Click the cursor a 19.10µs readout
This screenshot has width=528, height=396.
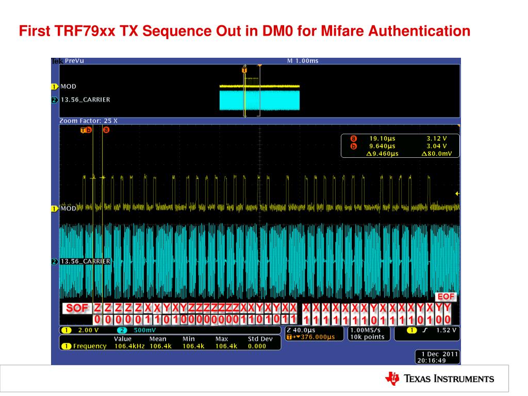click(382, 138)
